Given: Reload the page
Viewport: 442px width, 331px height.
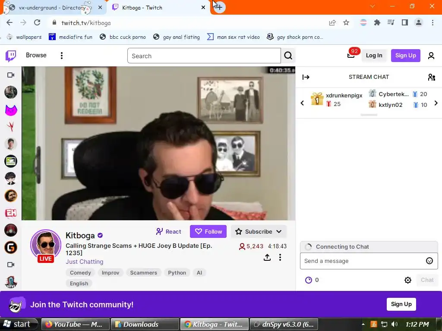Looking at the screenshot, I should [x=37, y=23].
